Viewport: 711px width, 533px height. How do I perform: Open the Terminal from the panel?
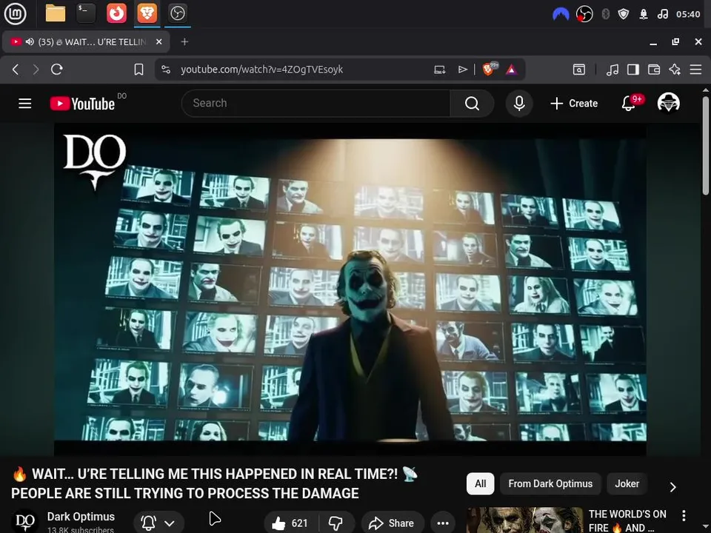coord(86,13)
